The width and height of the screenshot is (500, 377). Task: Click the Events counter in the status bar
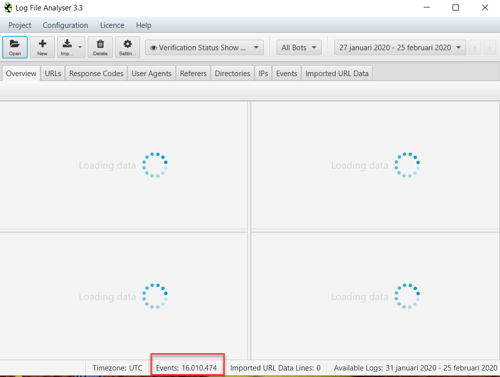[187, 368]
